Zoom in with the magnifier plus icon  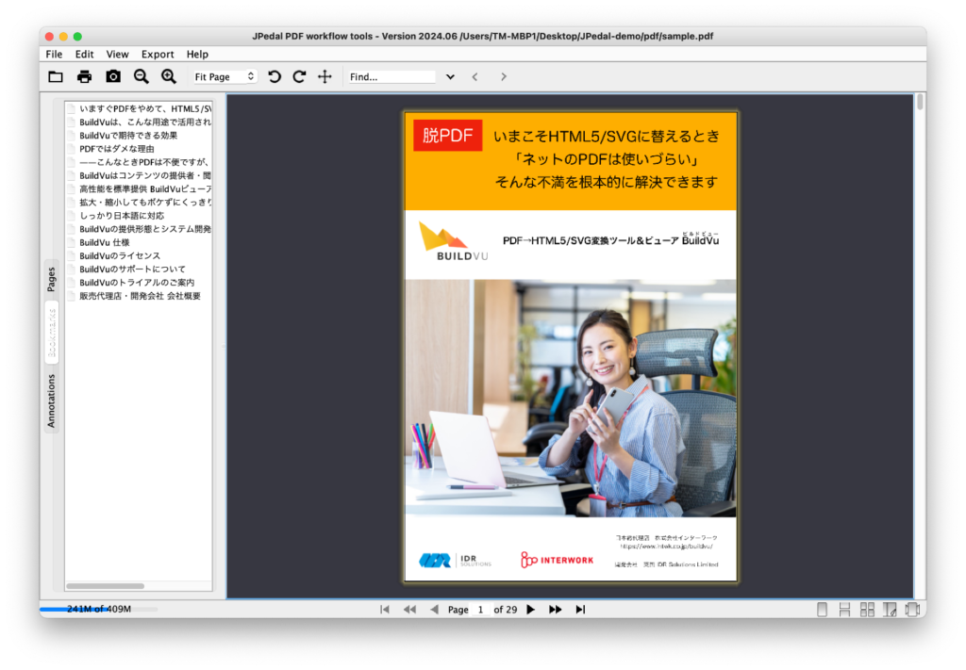click(x=168, y=76)
